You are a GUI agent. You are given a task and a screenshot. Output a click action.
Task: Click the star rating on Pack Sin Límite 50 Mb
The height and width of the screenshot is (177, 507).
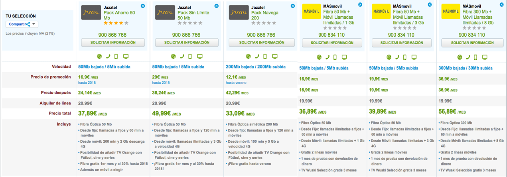point(190,24)
